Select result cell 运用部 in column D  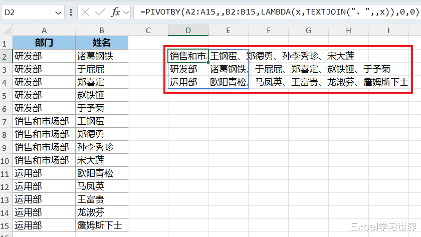(x=188, y=82)
